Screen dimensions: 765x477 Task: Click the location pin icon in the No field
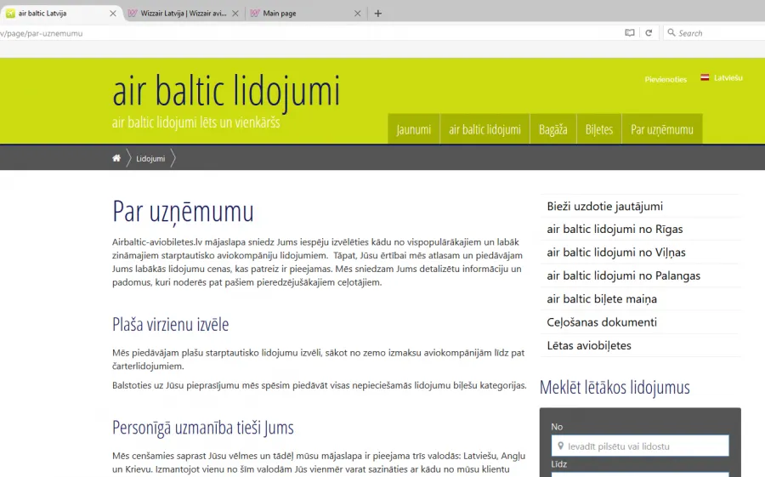(x=561, y=446)
